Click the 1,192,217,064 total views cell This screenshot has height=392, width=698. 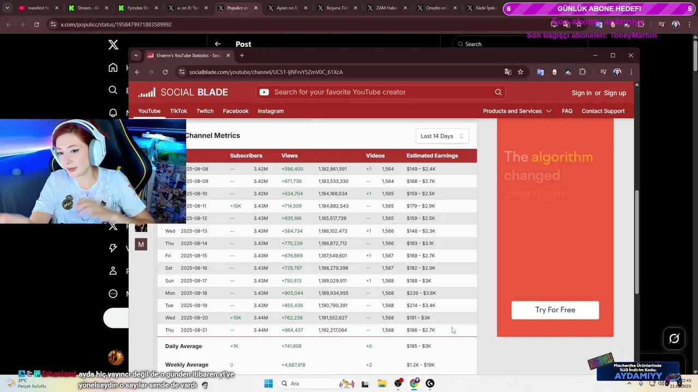333,330
